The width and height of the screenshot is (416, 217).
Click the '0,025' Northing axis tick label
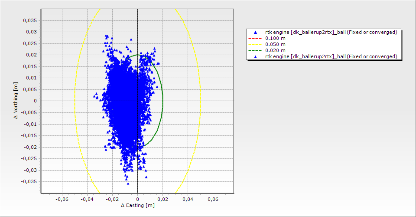coord(30,43)
